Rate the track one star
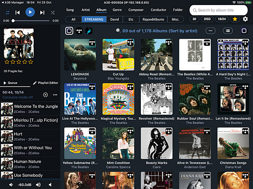This screenshot has width=253, height=189. pyautogui.click(x=7, y=62)
